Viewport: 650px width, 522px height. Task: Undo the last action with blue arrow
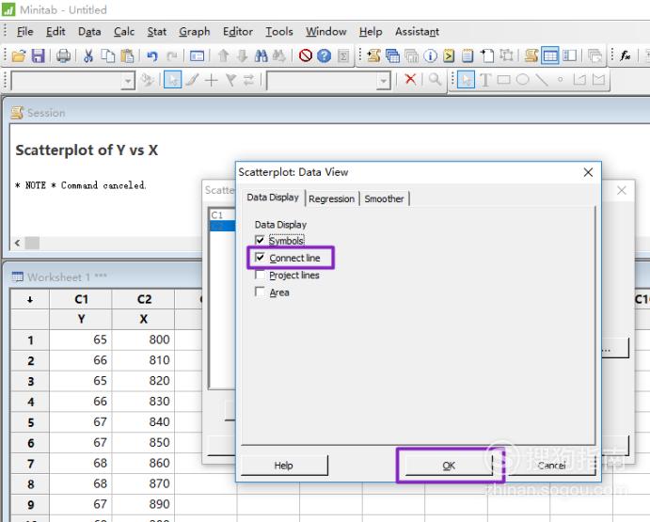pyautogui.click(x=152, y=55)
